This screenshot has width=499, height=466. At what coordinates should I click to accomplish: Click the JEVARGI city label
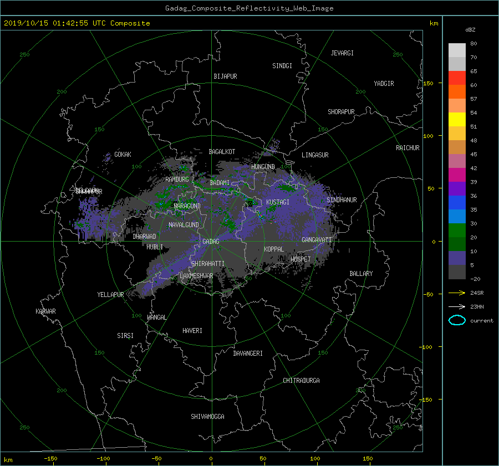pyautogui.click(x=342, y=53)
